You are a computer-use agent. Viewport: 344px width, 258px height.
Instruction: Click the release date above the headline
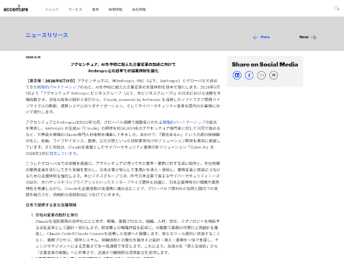[33, 57]
